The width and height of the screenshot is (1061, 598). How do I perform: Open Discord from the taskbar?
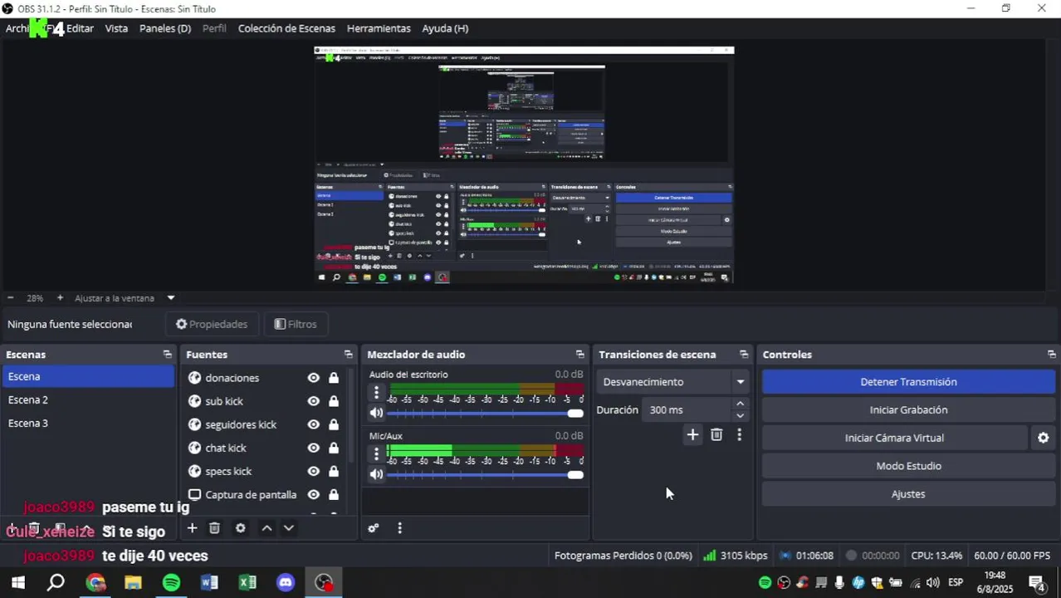[286, 582]
